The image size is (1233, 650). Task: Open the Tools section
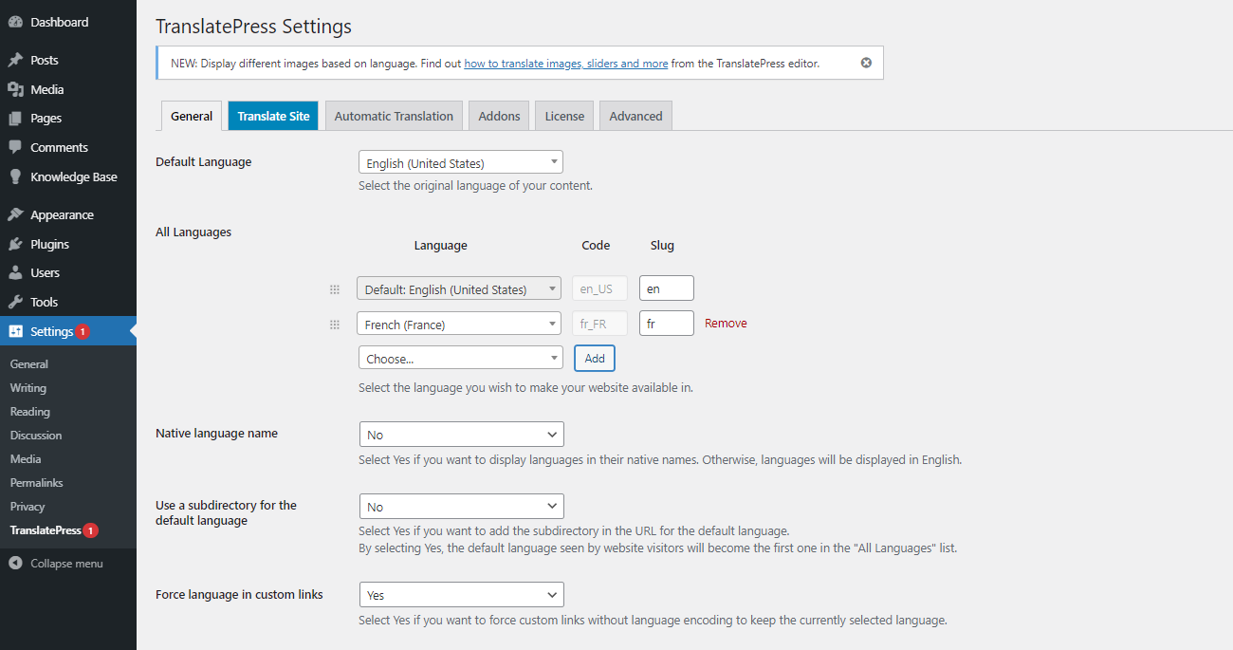pyautogui.click(x=42, y=302)
